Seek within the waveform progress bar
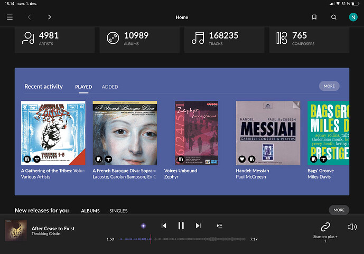This screenshot has height=254, width=364. tap(182, 239)
